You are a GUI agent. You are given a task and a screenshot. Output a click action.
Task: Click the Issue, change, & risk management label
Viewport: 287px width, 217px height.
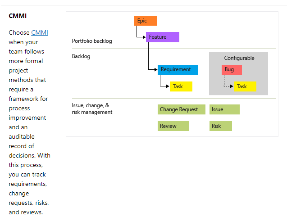click(92, 108)
